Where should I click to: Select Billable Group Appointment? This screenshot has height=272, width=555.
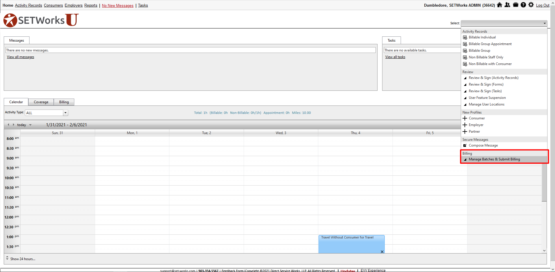[x=490, y=44]
